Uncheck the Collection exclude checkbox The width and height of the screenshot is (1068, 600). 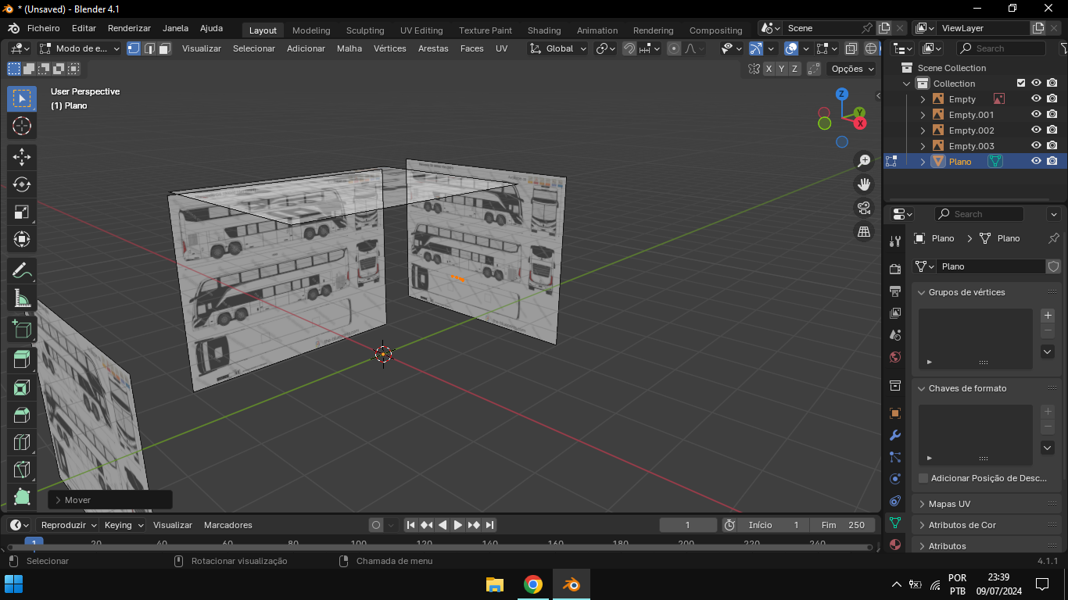point(1020,84)
